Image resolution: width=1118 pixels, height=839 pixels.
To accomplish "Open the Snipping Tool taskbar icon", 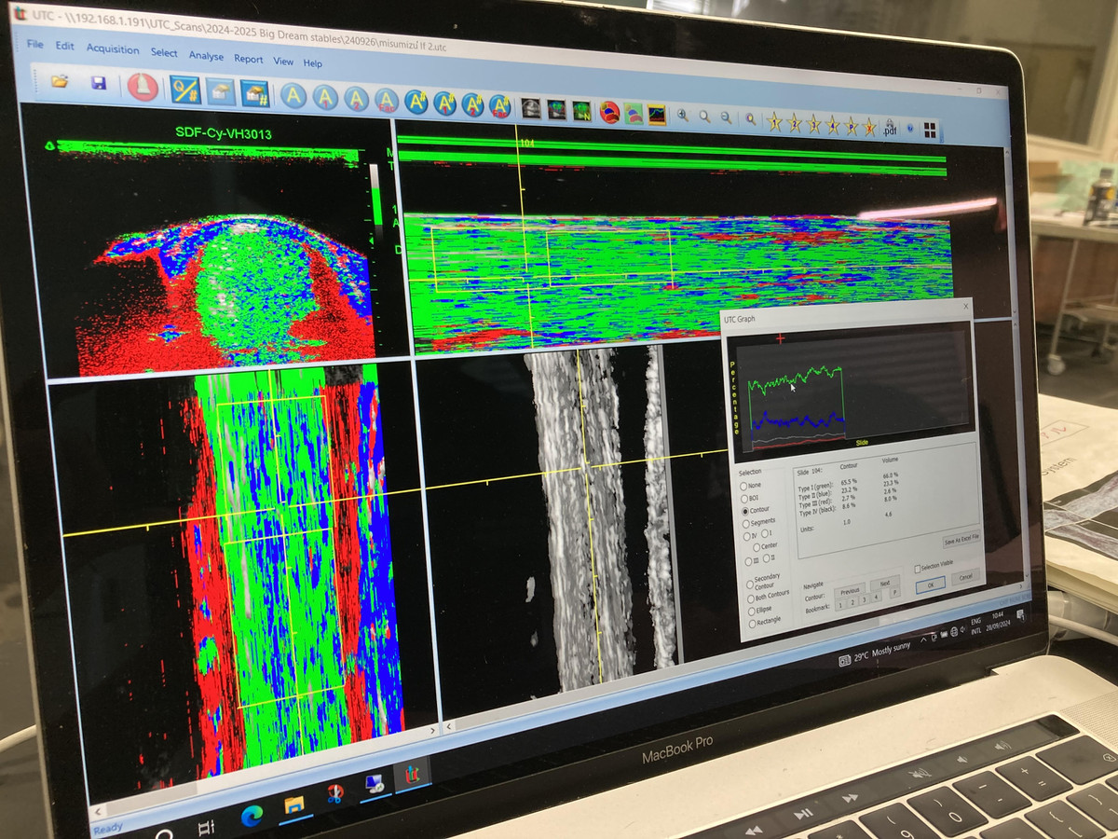I will [335, 793].
